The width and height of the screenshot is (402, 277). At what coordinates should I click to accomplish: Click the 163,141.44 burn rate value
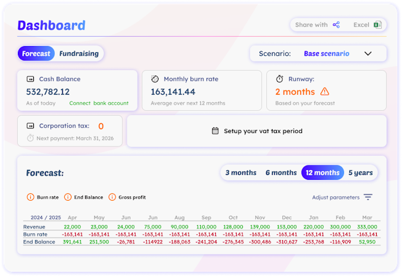pyautogui.click(x=173, y=92)
